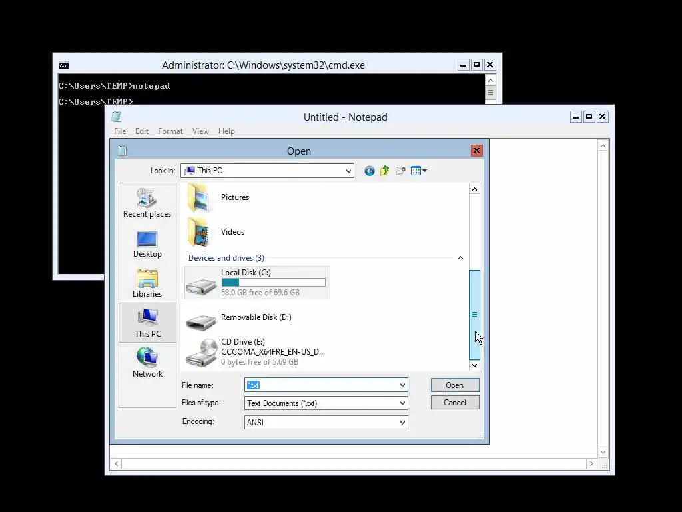Click cmd window scroll up arrow
The width and height of the screenshot is (682, 512).
[x=490, y=81]
